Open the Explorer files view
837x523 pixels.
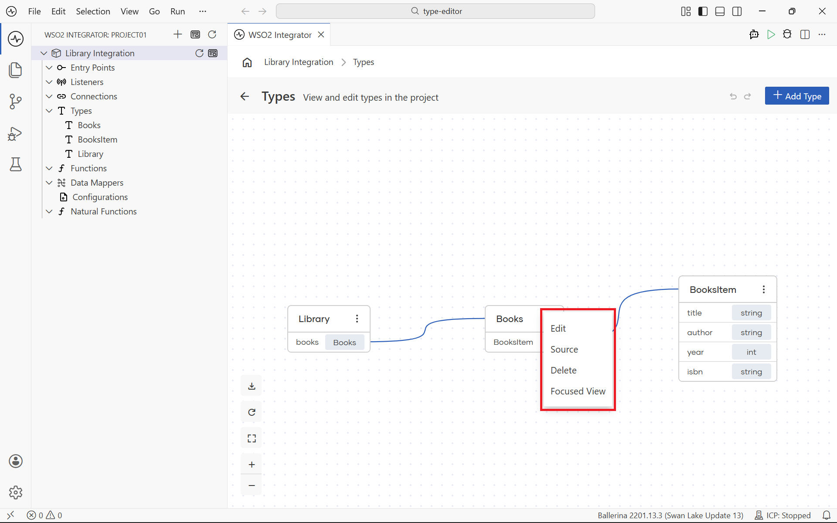point(16,70)
